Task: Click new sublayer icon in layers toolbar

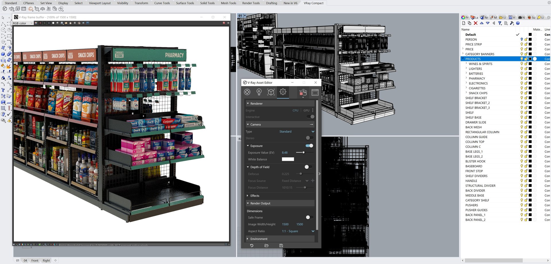Action: coord(469,23)
